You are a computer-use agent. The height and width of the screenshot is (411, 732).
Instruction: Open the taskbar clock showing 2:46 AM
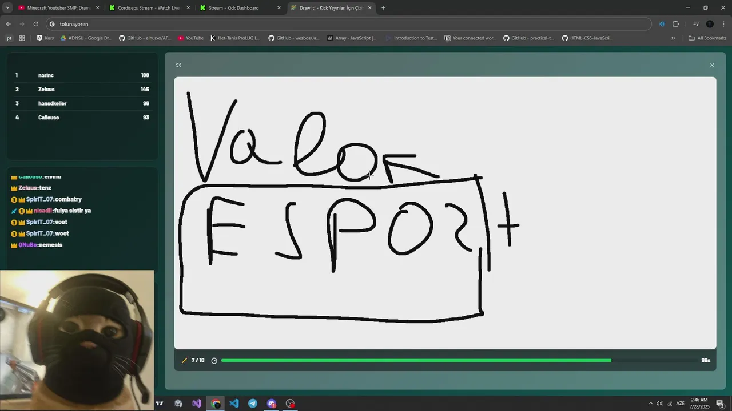[700, 404]
